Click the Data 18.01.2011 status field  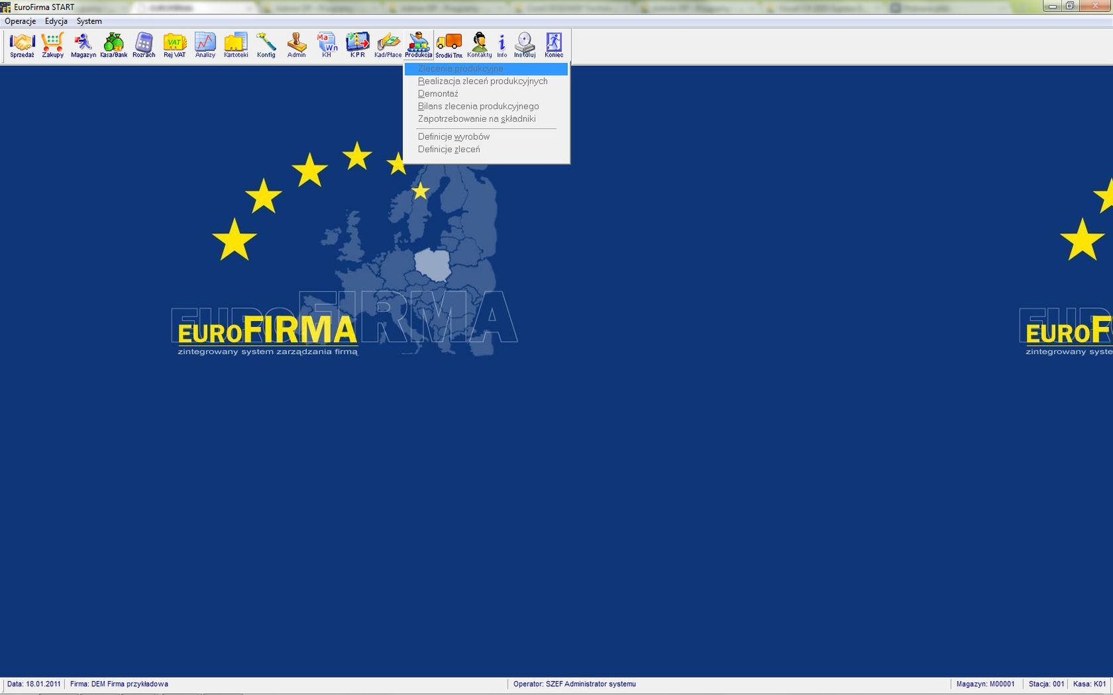(x=34, y=684)
